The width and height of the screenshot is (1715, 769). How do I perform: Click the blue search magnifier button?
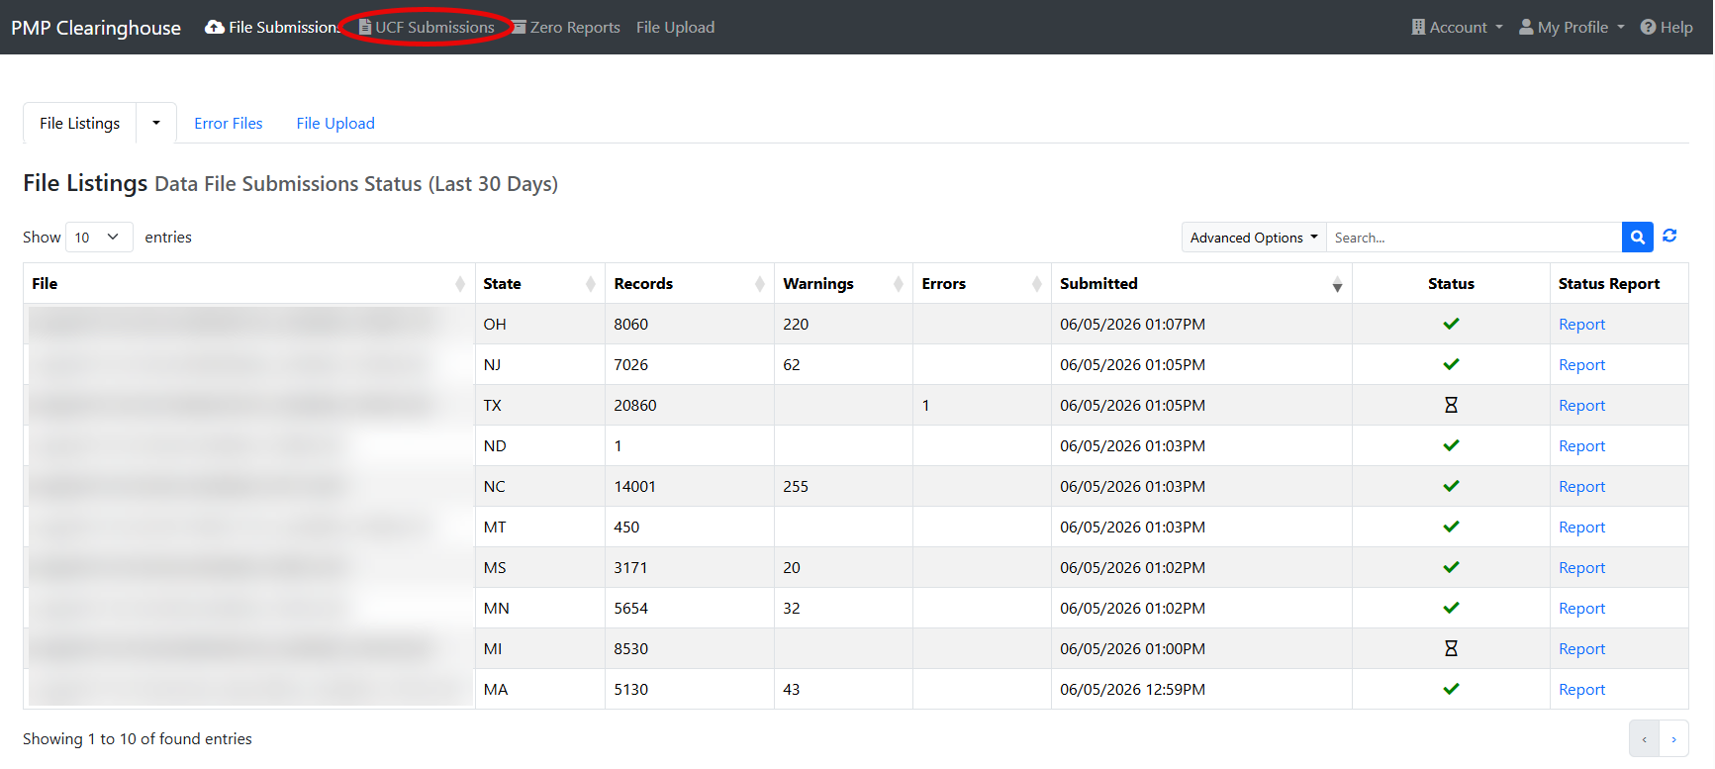tap(1637, 238)
